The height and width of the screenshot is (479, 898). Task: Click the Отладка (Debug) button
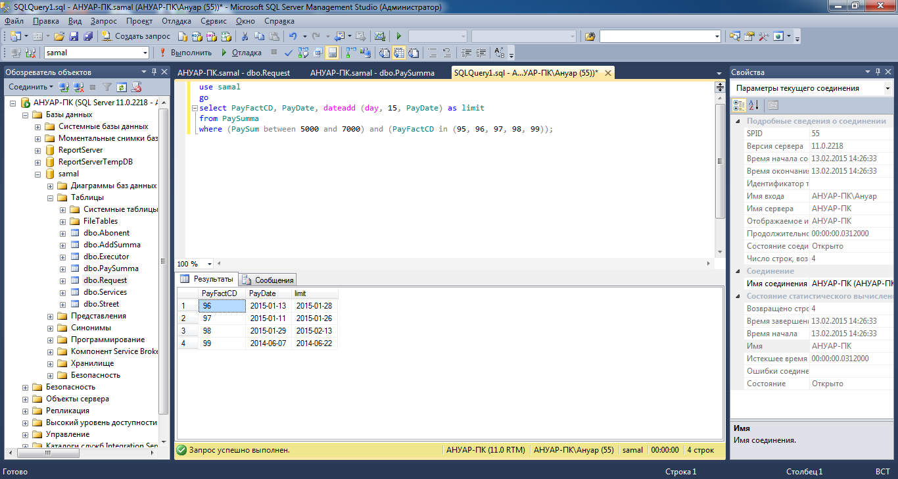click(x=241, y=53)
